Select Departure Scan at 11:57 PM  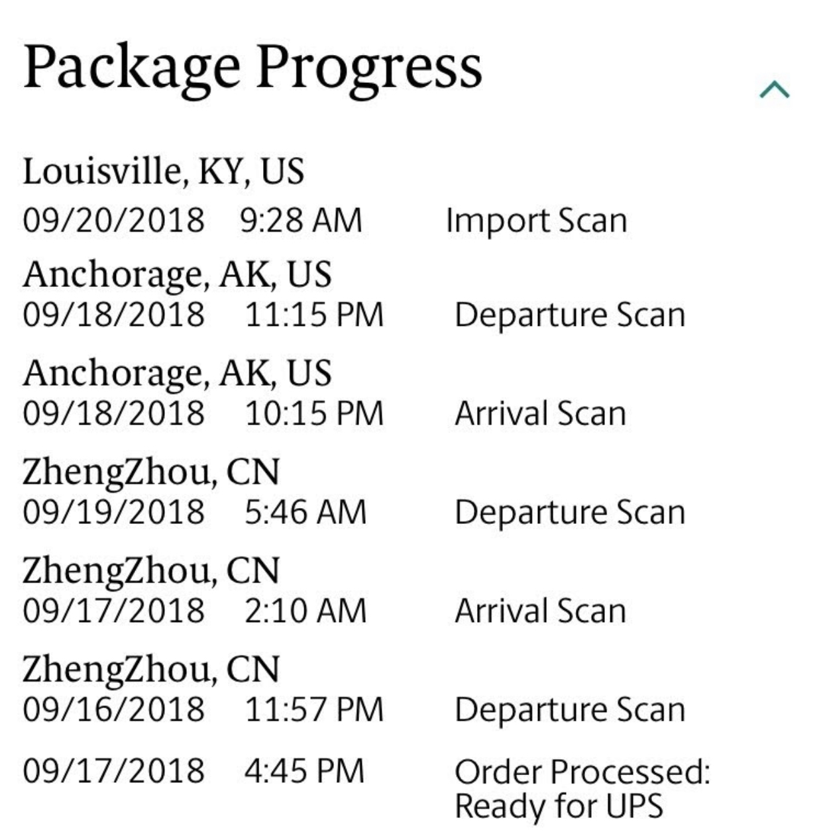coord(570,710)
